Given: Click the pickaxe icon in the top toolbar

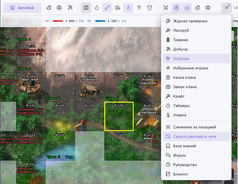Looking at the screenshot, I should tap(70, 8).
